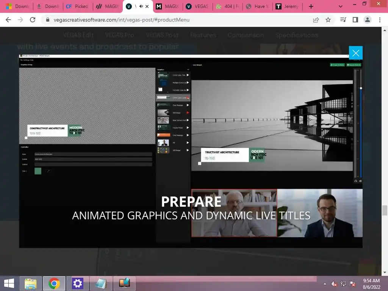Open the Chrome profile menu
The height and width of the screenshot is (291, 388).
click(x=368, y=20)
